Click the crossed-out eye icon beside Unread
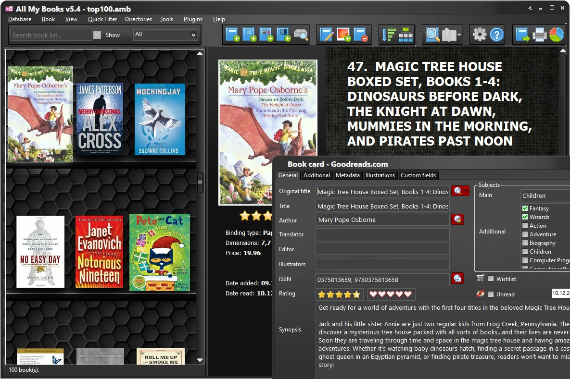Screen dimensions: 570x379 pyautogui.click(x=480, y=293)
